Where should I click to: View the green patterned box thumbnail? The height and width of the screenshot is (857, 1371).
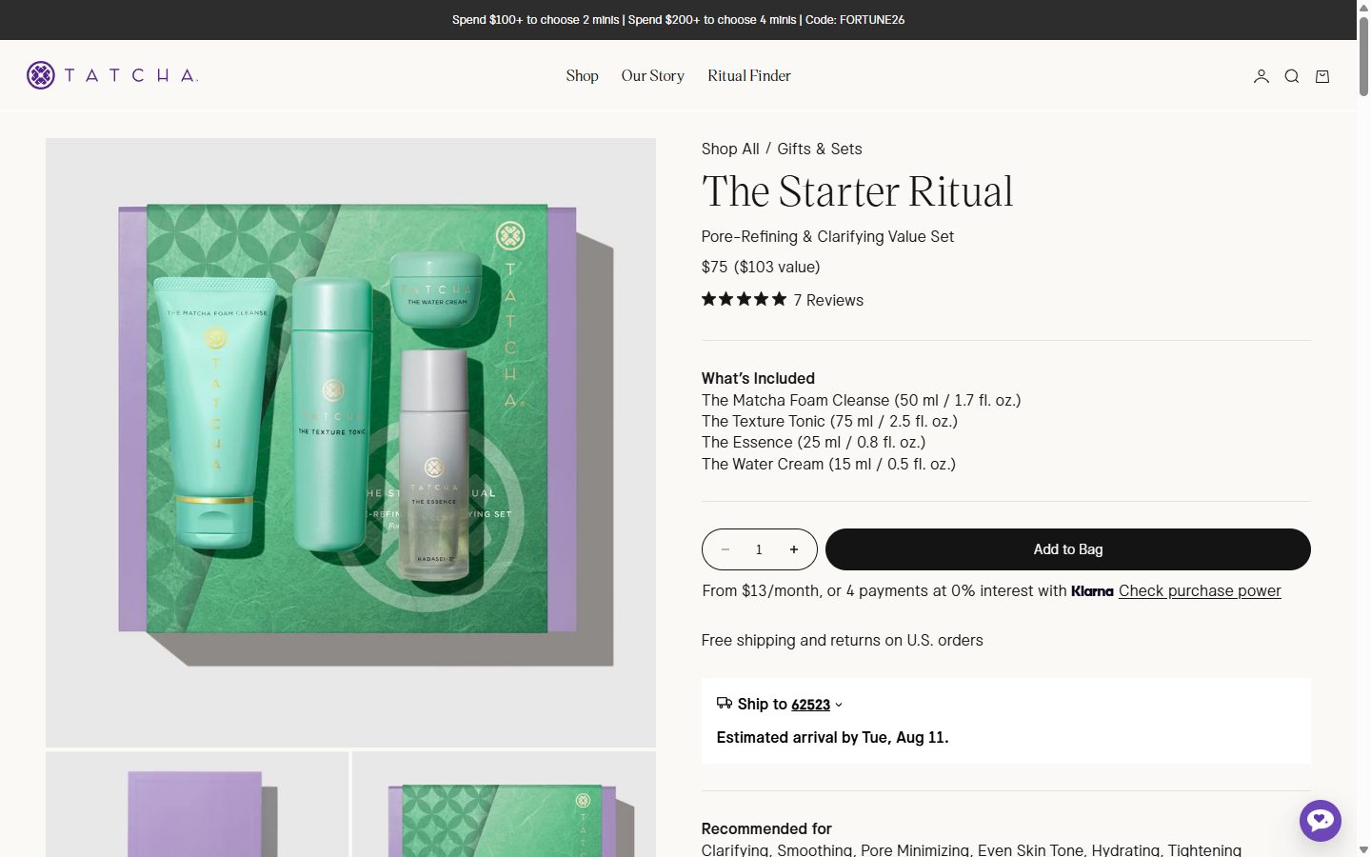coord(504,805)
